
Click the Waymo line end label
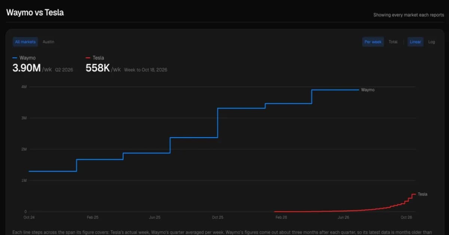point(368,90)
